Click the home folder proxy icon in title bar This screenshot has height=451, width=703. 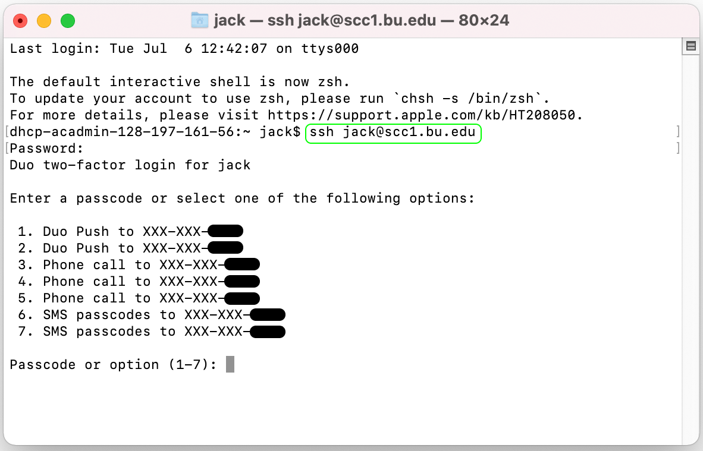coord(199,21)
